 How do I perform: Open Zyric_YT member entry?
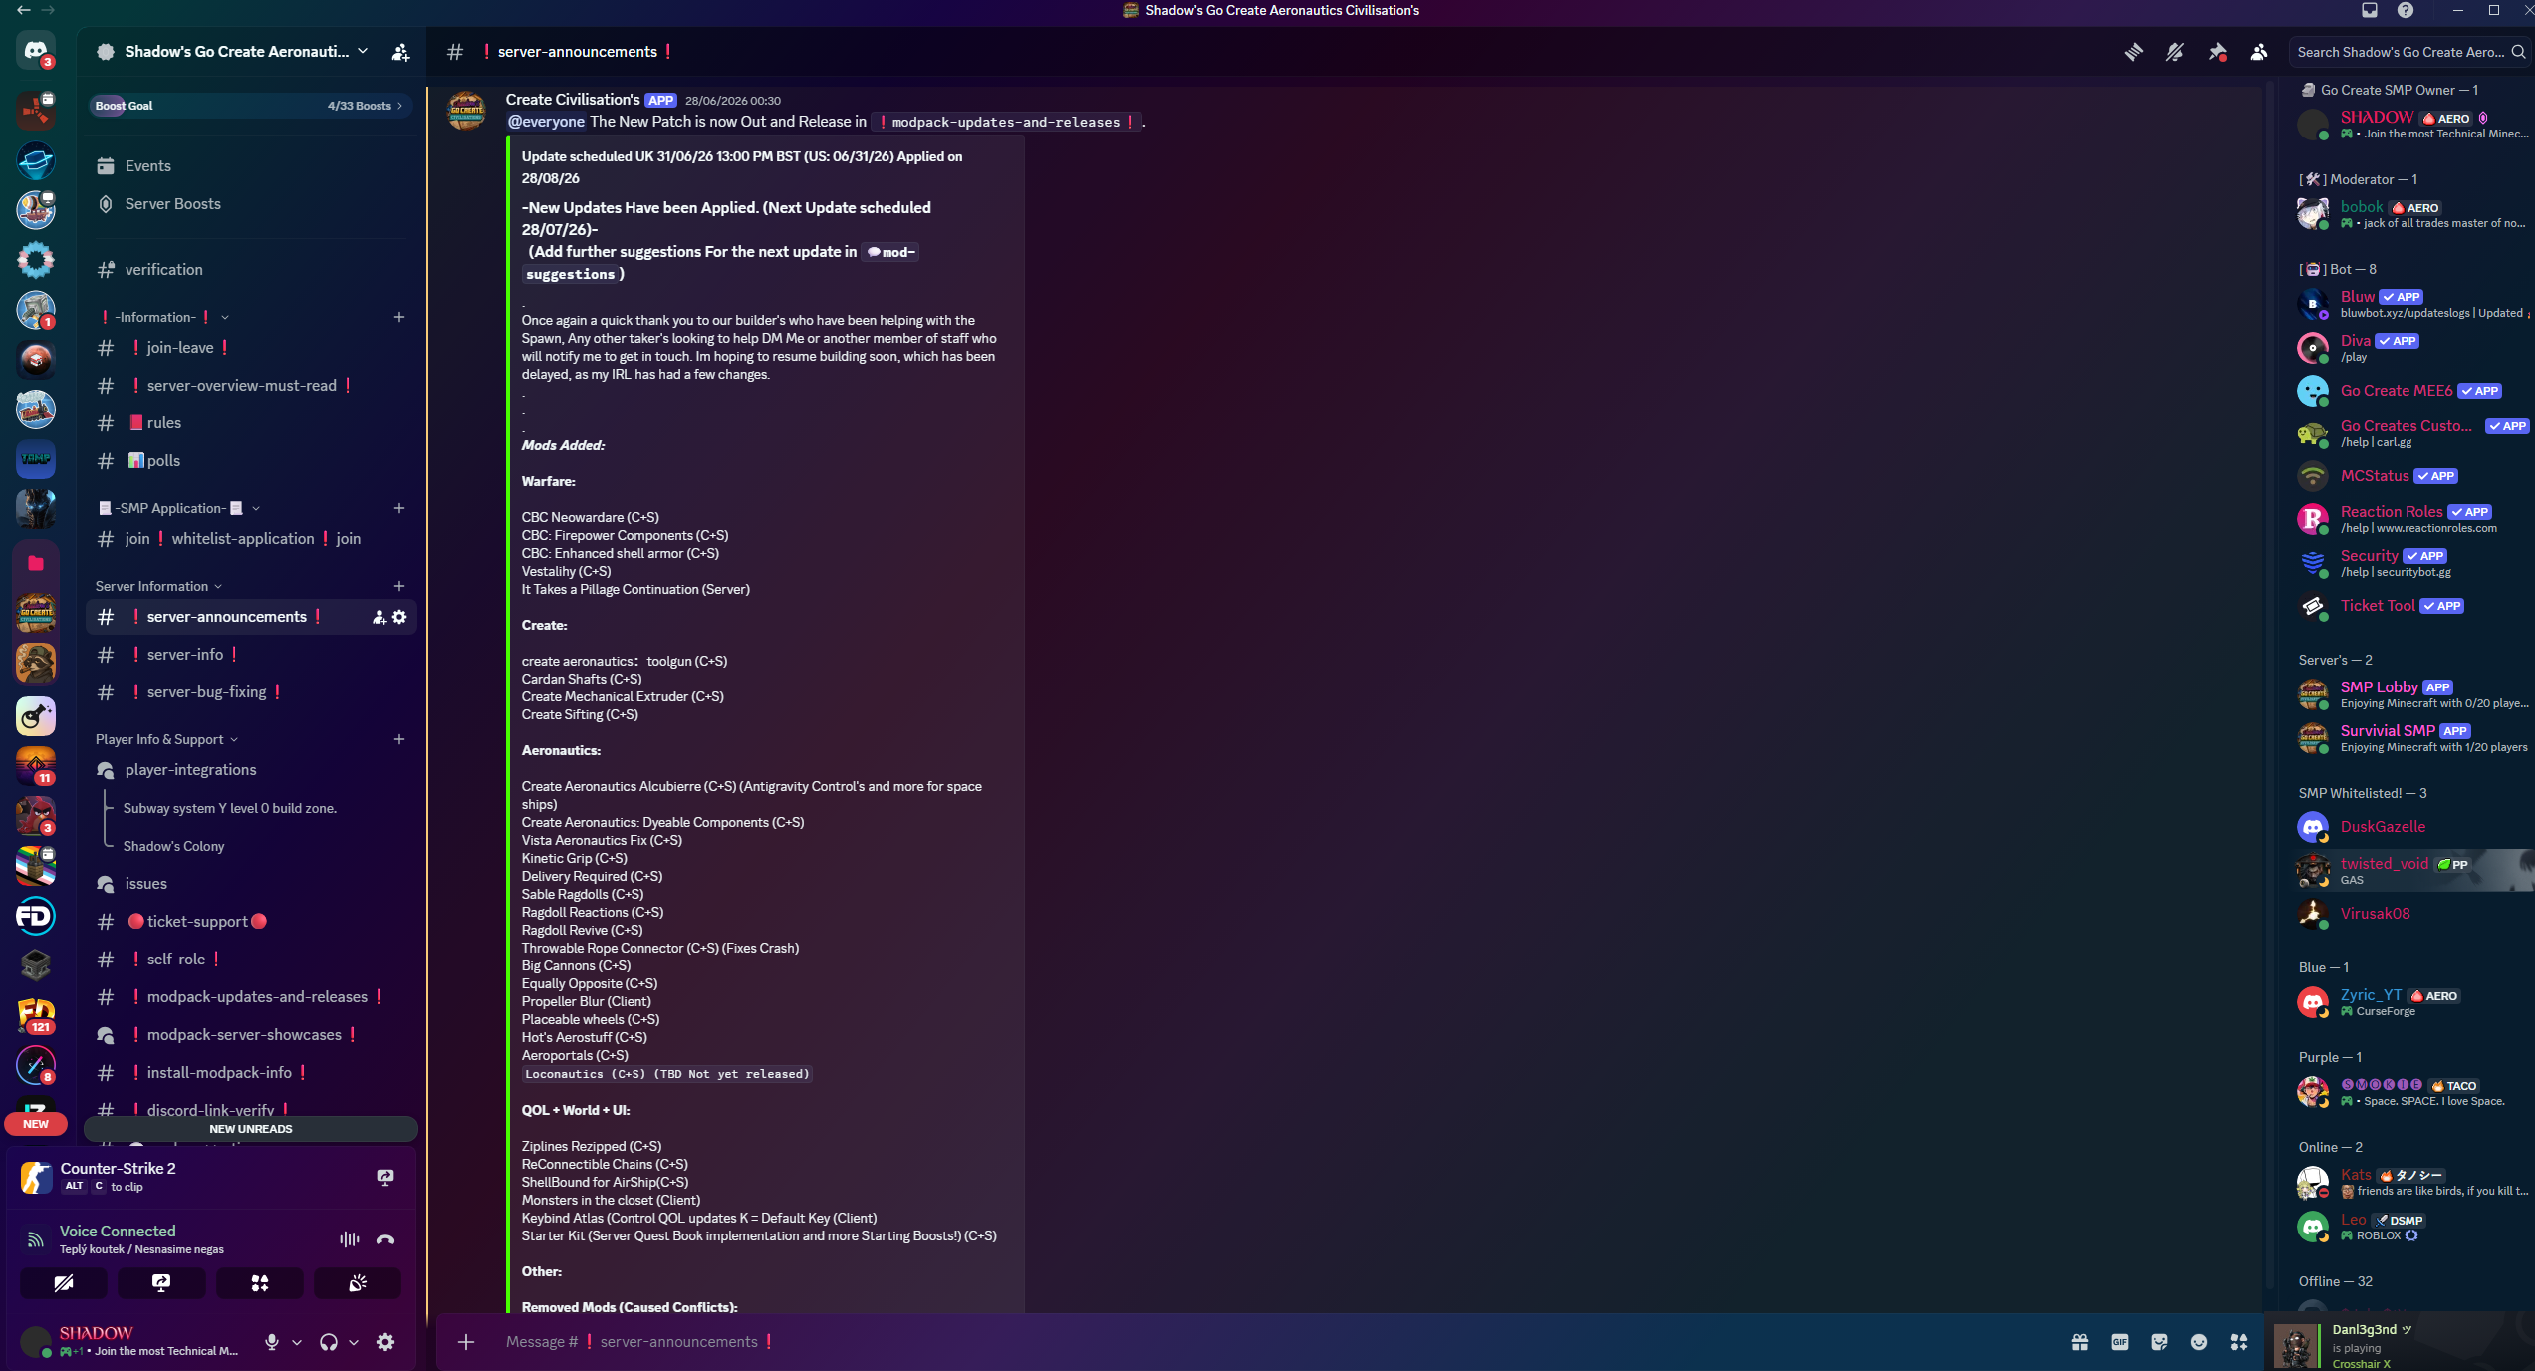[x=2410, y=1002]
